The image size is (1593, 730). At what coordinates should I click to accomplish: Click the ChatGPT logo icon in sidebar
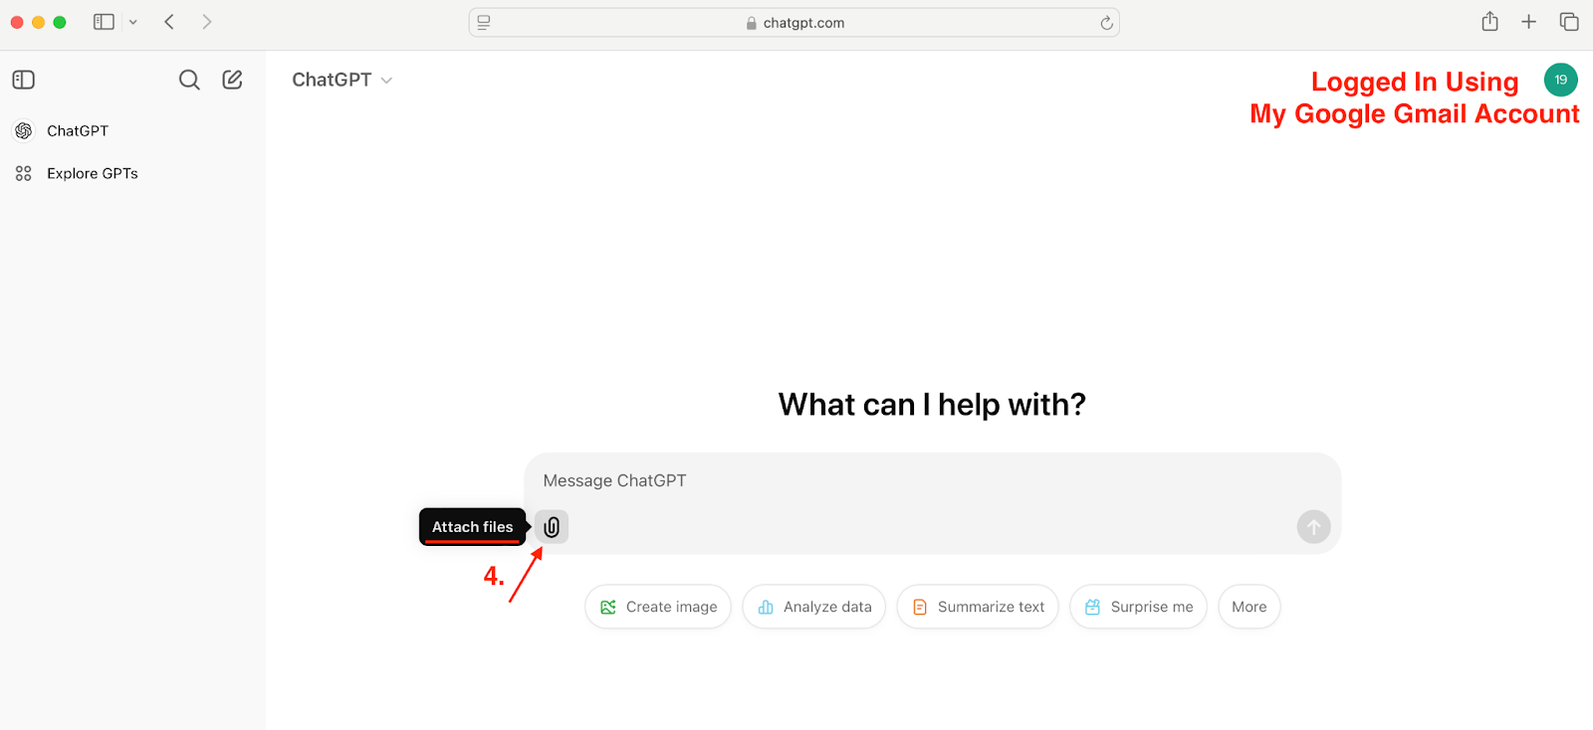tap(24, 130)
